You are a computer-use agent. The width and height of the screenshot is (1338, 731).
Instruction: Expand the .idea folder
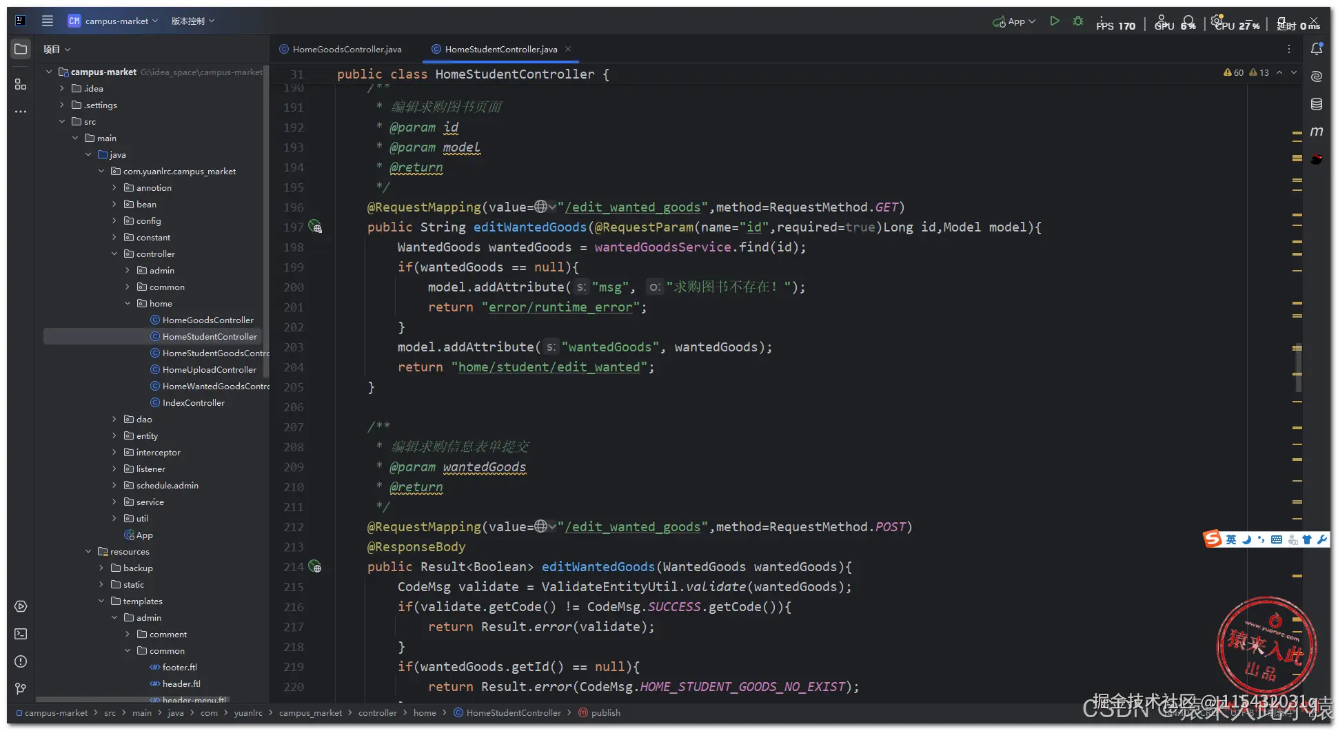pyautogui.click(x=62, y=88)
